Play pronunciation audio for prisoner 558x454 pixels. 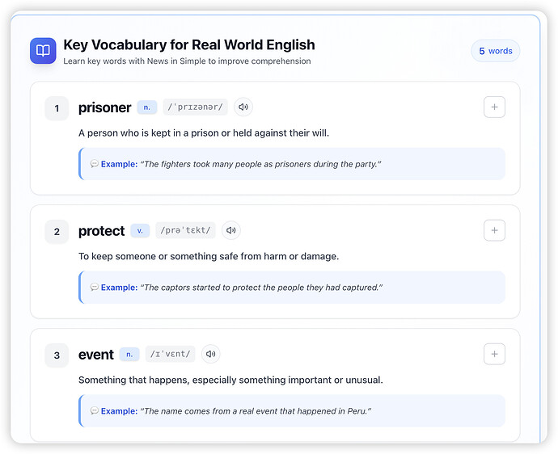243,107
